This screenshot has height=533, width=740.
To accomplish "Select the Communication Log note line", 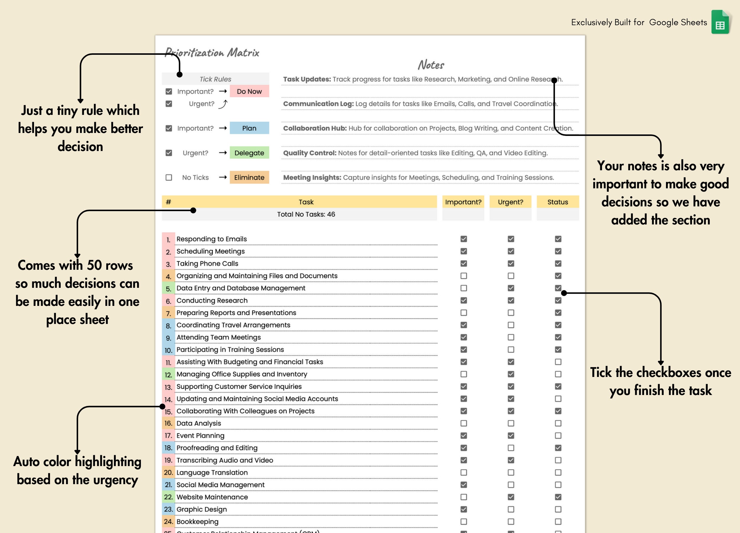I will pyautogui.click(x=430, y=104).
